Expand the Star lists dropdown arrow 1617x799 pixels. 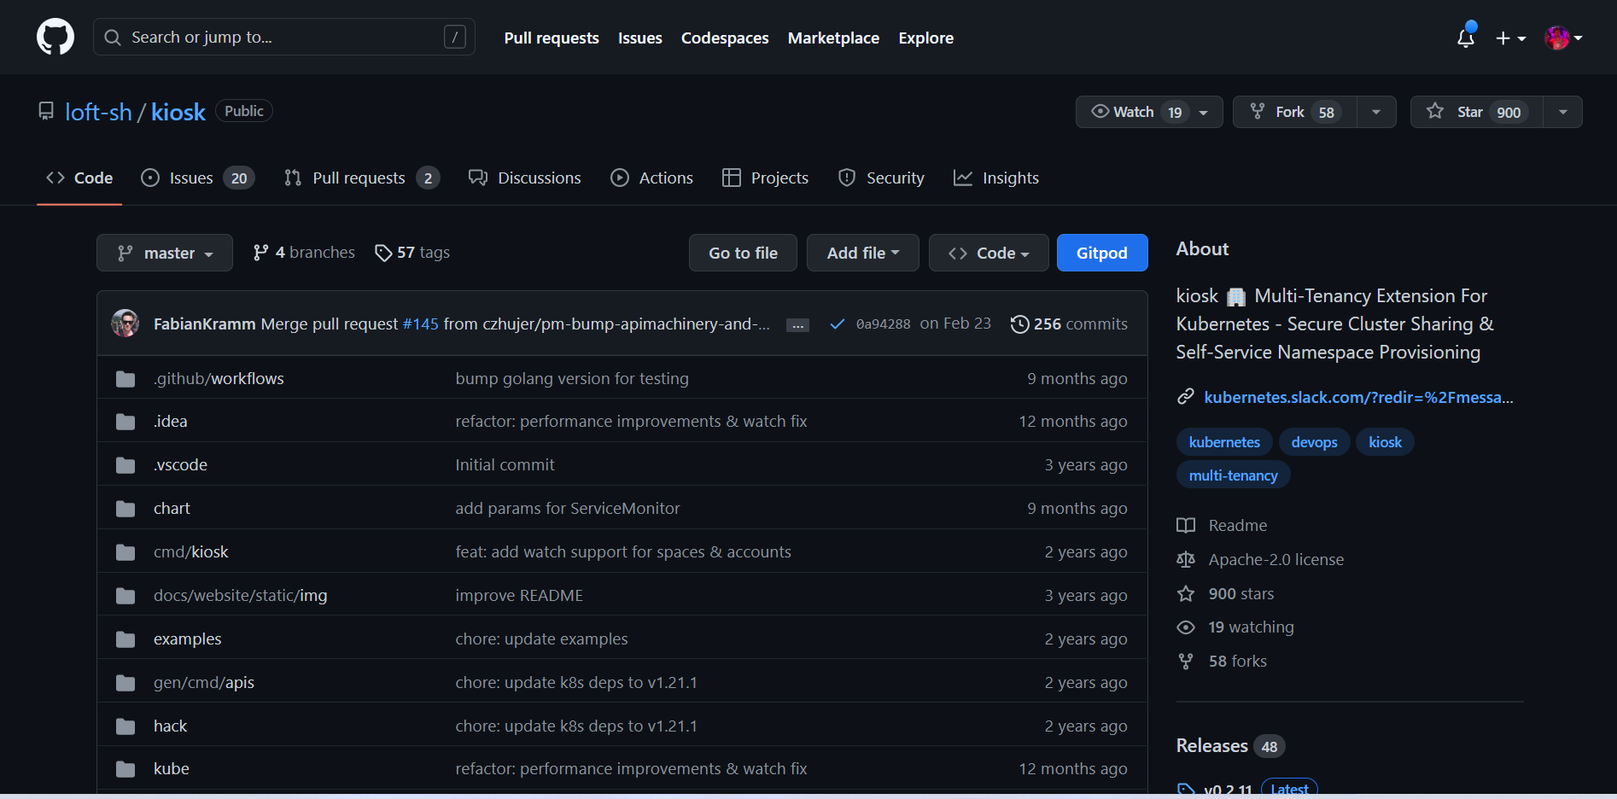pyautogui.click(x=1562, y=112)
